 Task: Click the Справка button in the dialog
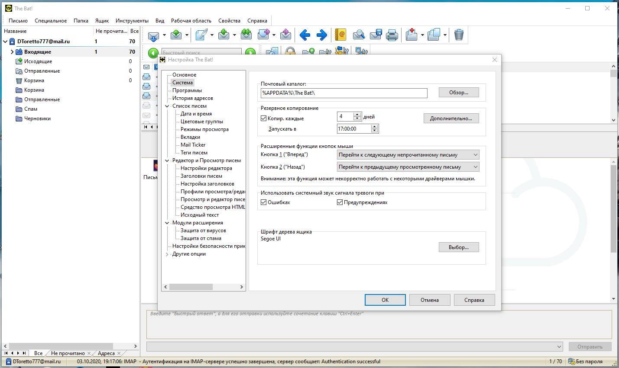(474, 300)
